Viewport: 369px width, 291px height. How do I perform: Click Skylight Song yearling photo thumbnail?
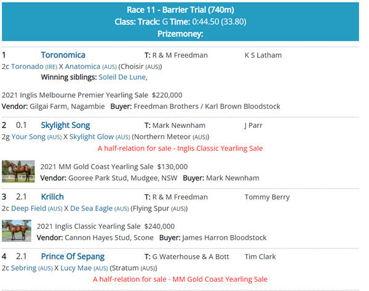point(18,172)
